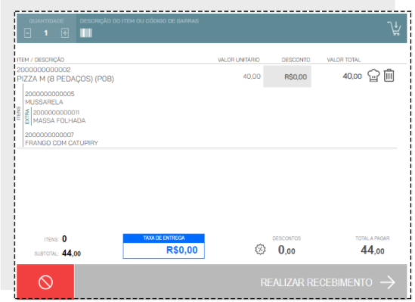Viewport: 415px width, 302px height.
Task: Select the MUSSARELA sub-item
Action: tap(44, 102)
